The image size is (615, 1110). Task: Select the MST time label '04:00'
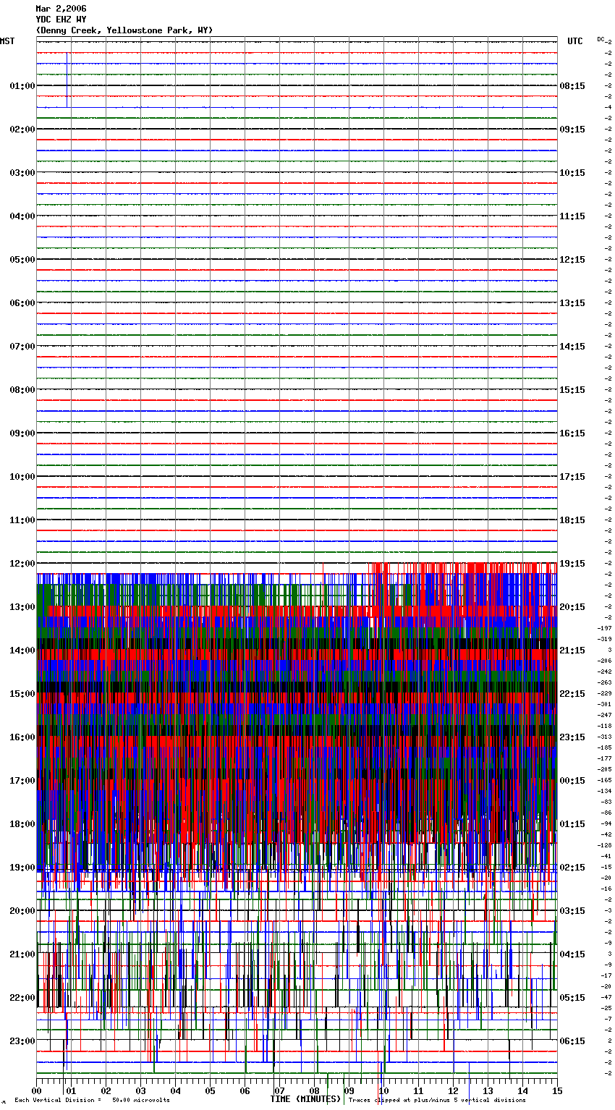[22, 216]
